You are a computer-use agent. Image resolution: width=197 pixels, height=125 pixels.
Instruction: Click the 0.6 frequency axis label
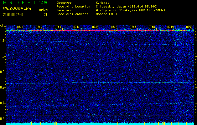[3, 119]
